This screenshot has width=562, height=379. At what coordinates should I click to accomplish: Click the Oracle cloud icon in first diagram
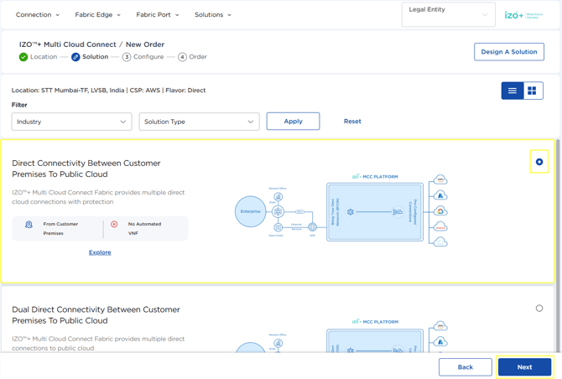point(440,227)
